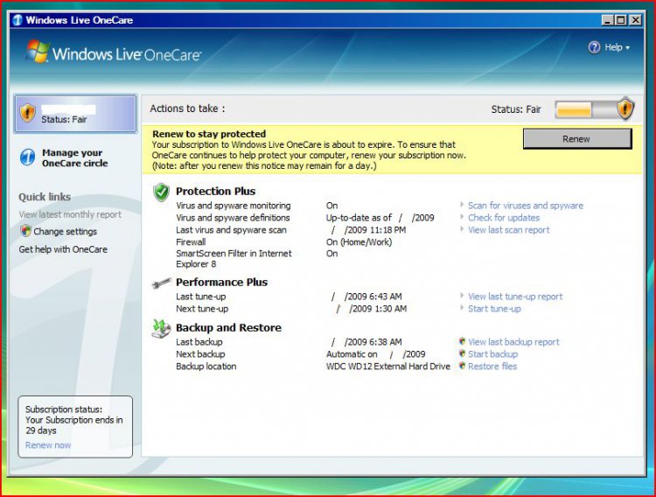Click the 'Last backup' label
656x497 pixels.
199,342
